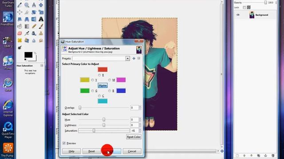
Task: Click the blue color swatch
Action: [x=121, y=91]
